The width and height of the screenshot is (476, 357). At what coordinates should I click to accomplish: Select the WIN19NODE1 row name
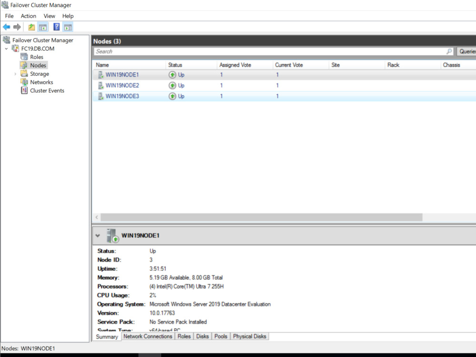(122, 75)
